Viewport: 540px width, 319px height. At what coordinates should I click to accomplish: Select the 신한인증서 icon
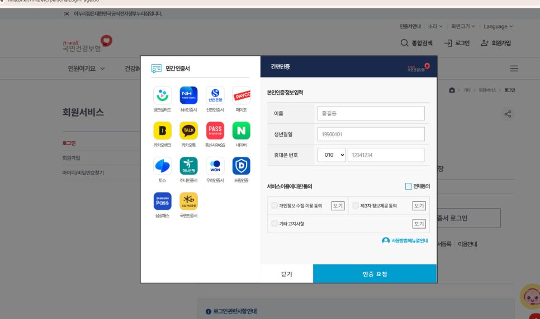215,95
